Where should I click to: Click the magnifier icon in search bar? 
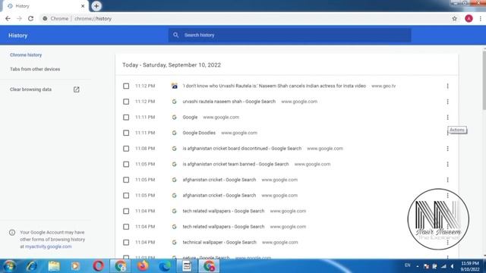(175, 35)
